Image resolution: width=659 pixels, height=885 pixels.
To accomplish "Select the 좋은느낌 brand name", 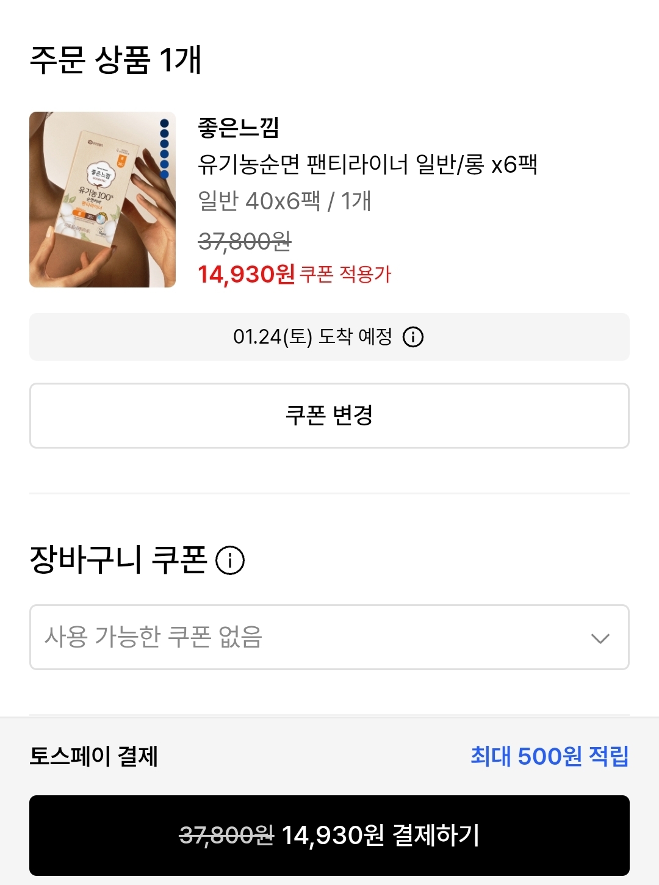I will tap(239, 128).
